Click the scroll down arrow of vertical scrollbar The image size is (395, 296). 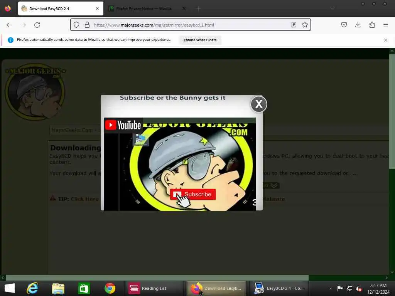pos(392,272)
